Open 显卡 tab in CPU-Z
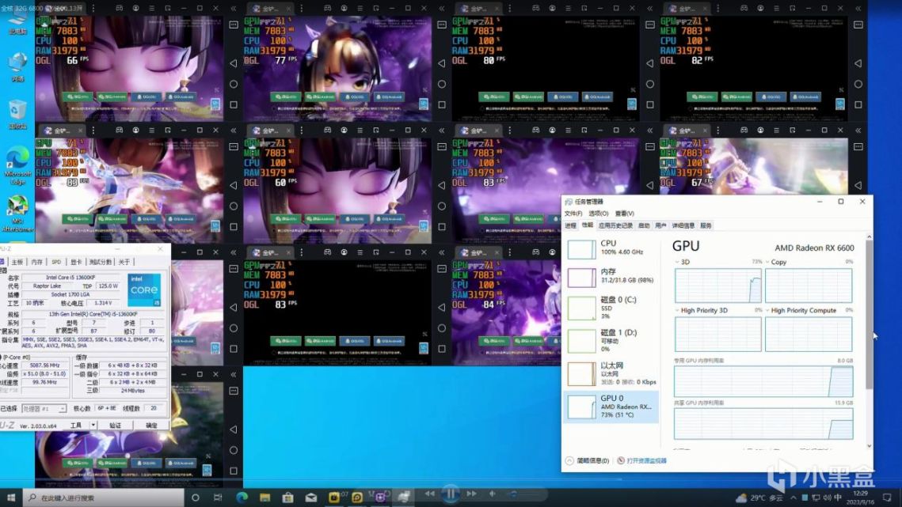Viewport: 902px width, 507px height. coord(76,262)
